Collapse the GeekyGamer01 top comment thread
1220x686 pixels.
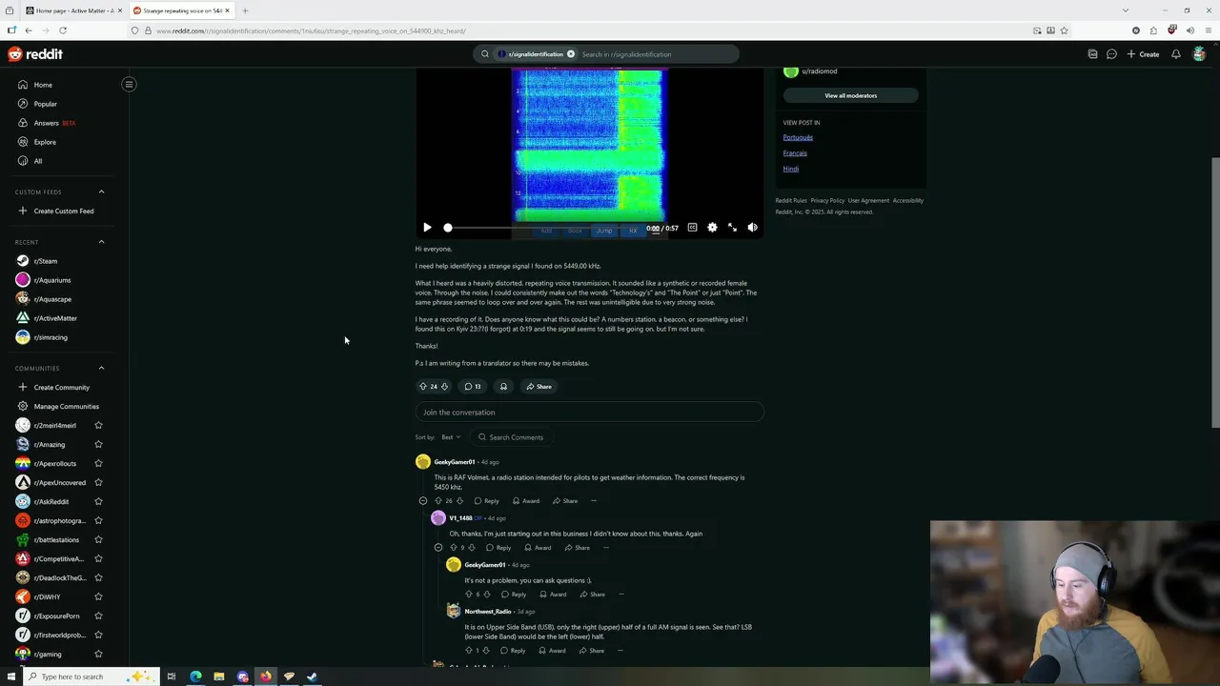[x=423, y=501]
